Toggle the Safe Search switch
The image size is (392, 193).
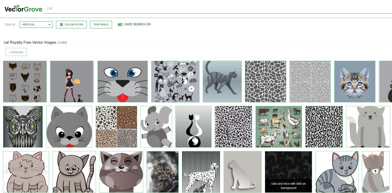(x=120, y=25)
